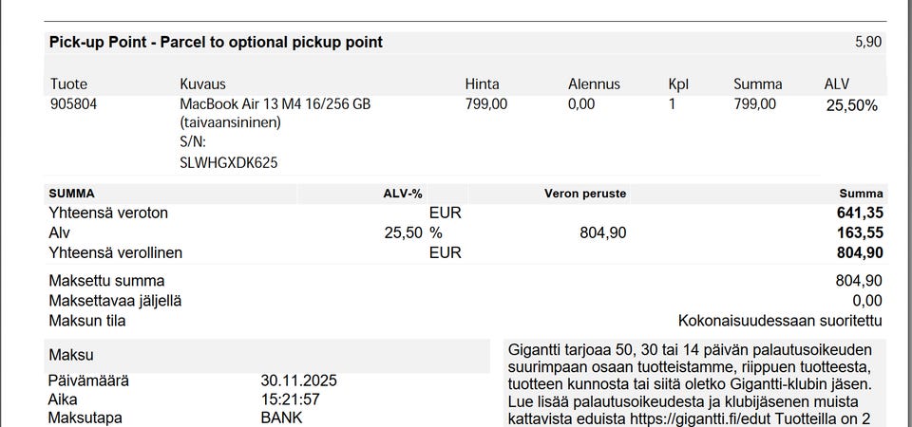Click the Kokonaisuudessaan suoritettu payment status
This screenshot has width=912, height=427.
pyautogui.click(x=780, y=321)
